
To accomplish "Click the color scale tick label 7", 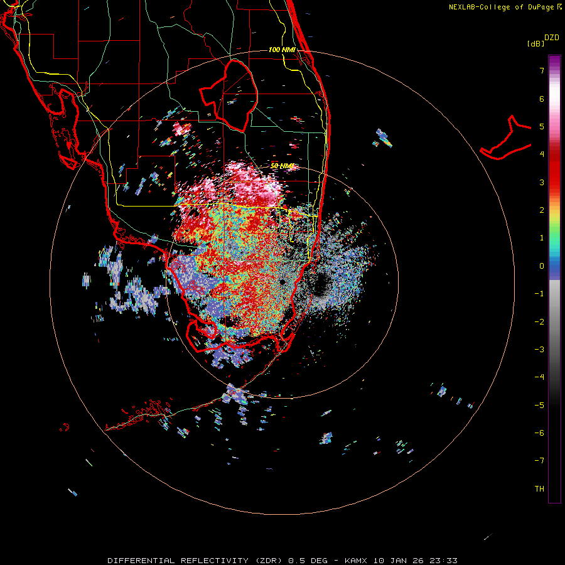I will coord(542,70).
